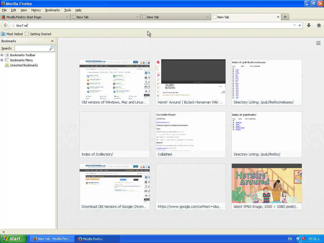Viewport: 324px width, 243px height.
Task: Click the red shield security tray icon
Action: (303, 239)
